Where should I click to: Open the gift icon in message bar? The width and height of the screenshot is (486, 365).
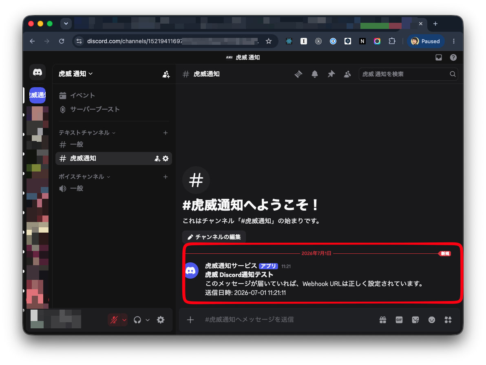[383, 320]
